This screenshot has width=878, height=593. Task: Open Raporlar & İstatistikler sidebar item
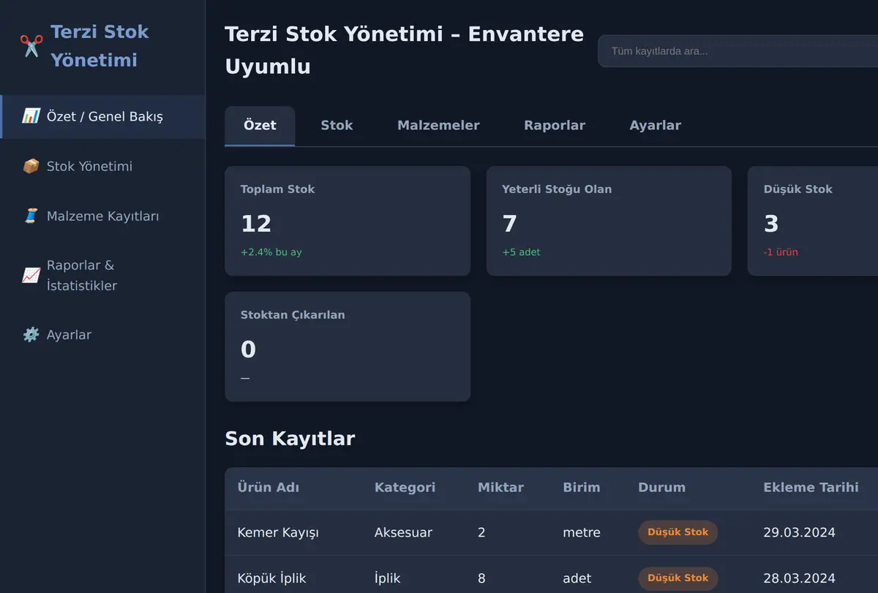(x=102, y=276)
